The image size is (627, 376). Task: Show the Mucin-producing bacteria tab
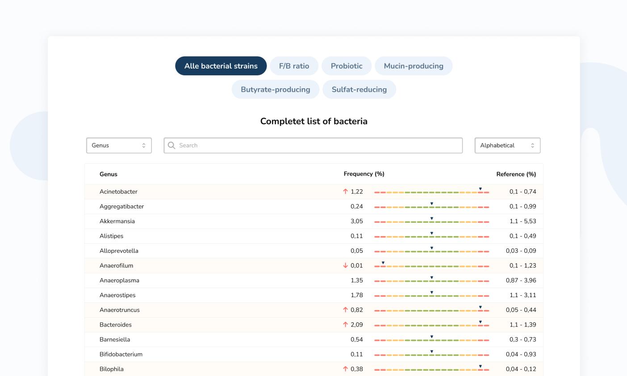point(414,66)
